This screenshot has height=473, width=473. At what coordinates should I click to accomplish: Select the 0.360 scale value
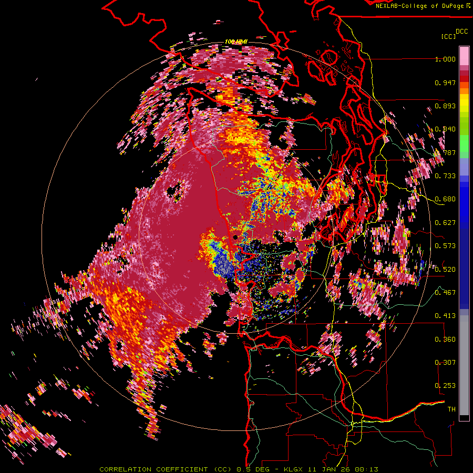pyautogui.click(x=445, y=339)
